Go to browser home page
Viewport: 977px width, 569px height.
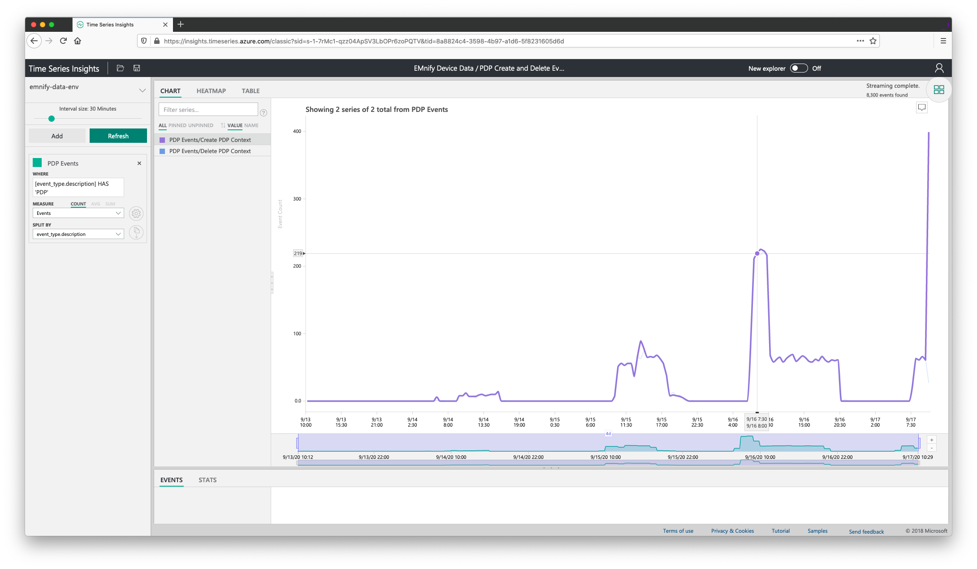pos(78,41)
